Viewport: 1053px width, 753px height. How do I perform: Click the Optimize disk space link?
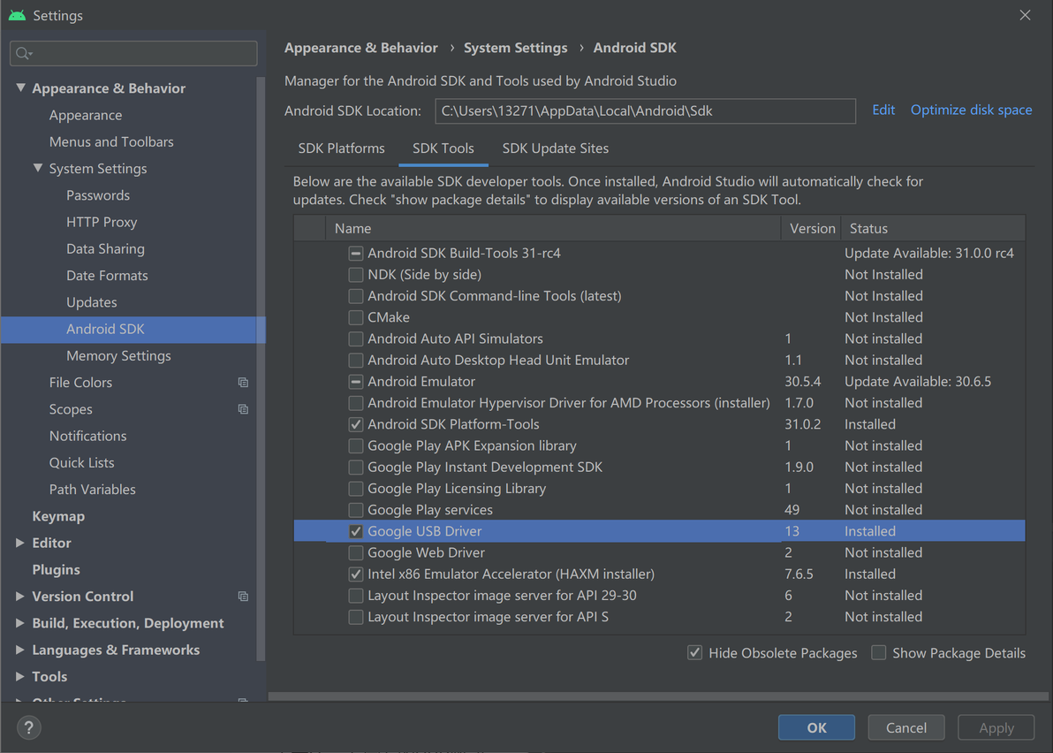(971, 110)
